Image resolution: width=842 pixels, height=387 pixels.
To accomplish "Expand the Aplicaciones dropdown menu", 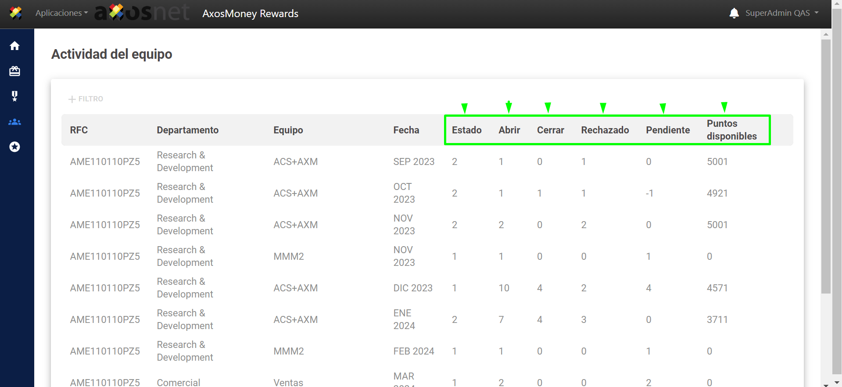I will click(x=61, y=13).
